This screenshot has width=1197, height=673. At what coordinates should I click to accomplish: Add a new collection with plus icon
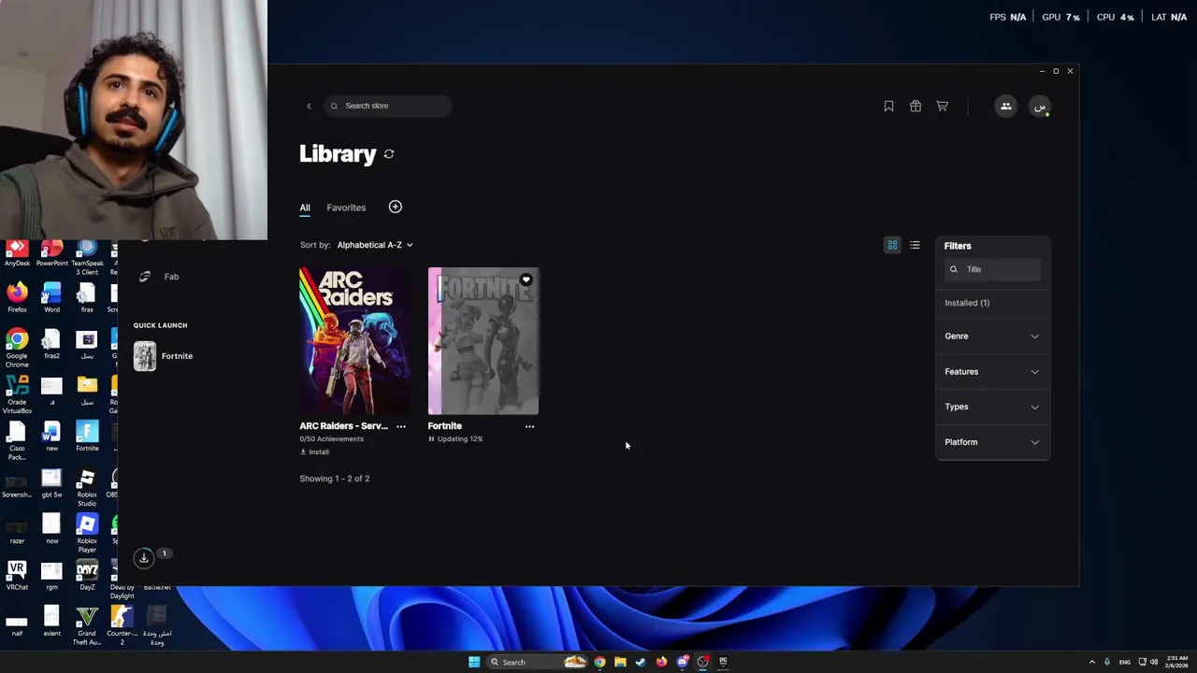coord(395,207)
